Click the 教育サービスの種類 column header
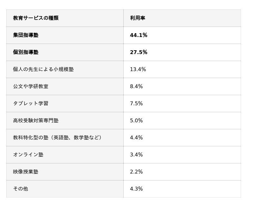The height and width of the screenshot is (207, 253). [x=36, y=18]
